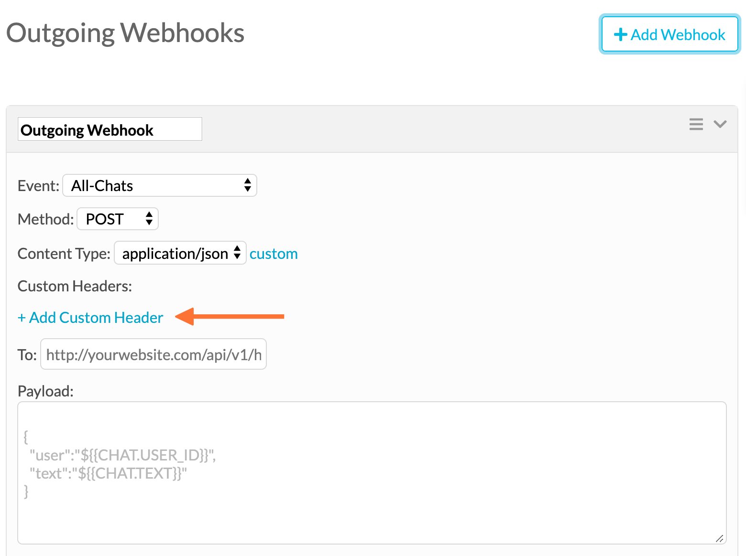The width and height of the screenshot is (746, 556).
Task: Click the stepper arrows on the Method selector
Action: [149, 219]
